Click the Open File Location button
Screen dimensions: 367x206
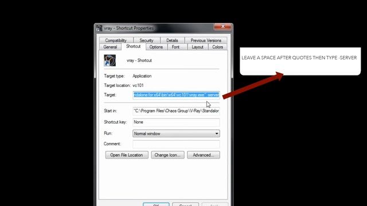coord(127,155)
